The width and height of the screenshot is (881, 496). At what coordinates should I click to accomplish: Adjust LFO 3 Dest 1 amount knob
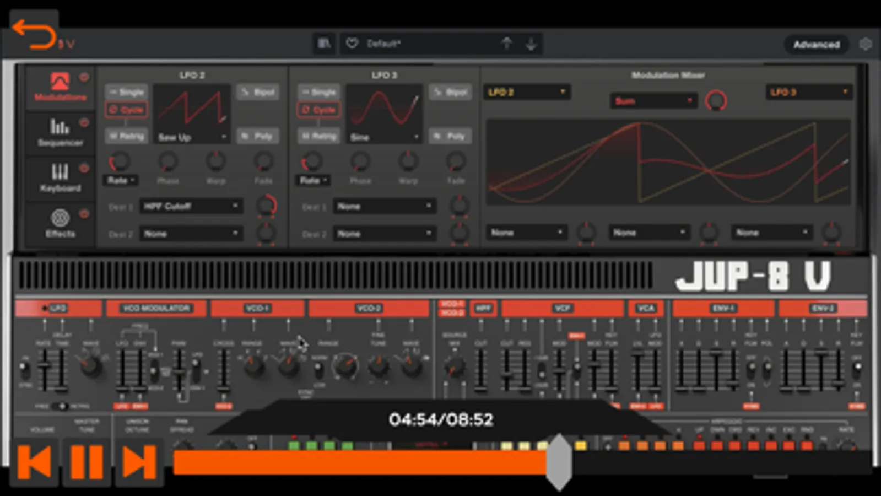click(459, 206)
